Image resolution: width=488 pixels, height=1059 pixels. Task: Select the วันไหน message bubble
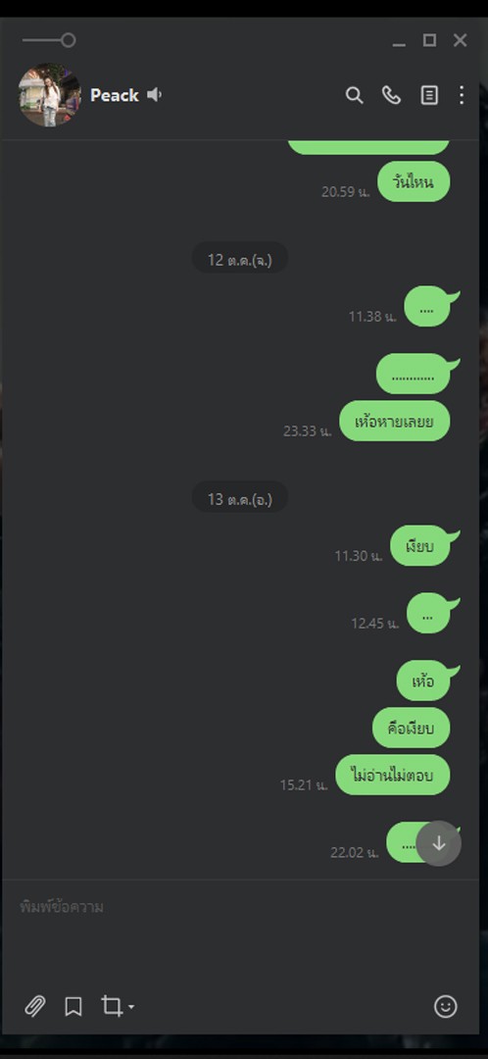tap(414, 181)
